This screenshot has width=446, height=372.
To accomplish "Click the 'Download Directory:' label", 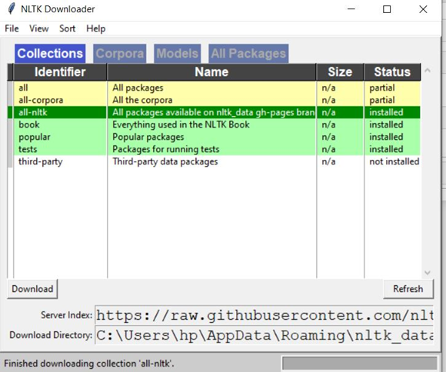I will point(51,335).
